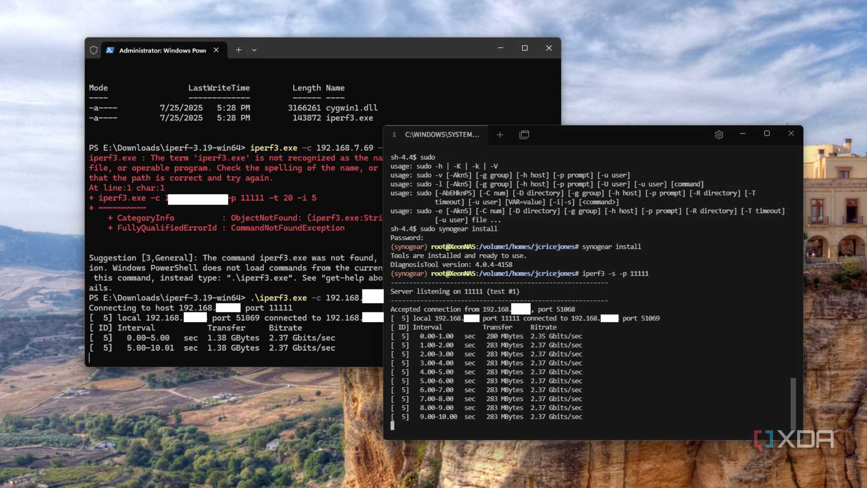
Task: Click the blinking cursor in the iperf3 server output
Action: coord(393,425)
